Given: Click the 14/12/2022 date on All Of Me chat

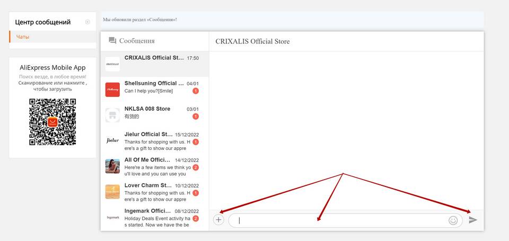Looking at the screenshot, I should click(187, 160).
